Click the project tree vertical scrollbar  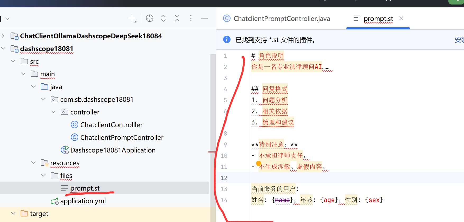click(213, 137)
